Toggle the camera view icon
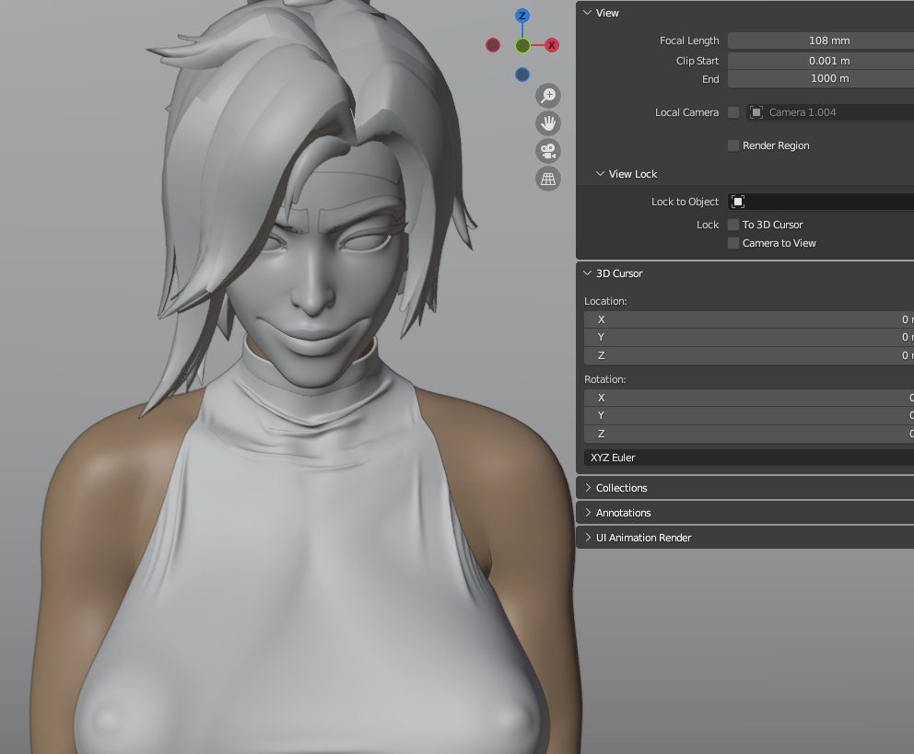Viewport: 914px width, 754px height. [548, 151]
